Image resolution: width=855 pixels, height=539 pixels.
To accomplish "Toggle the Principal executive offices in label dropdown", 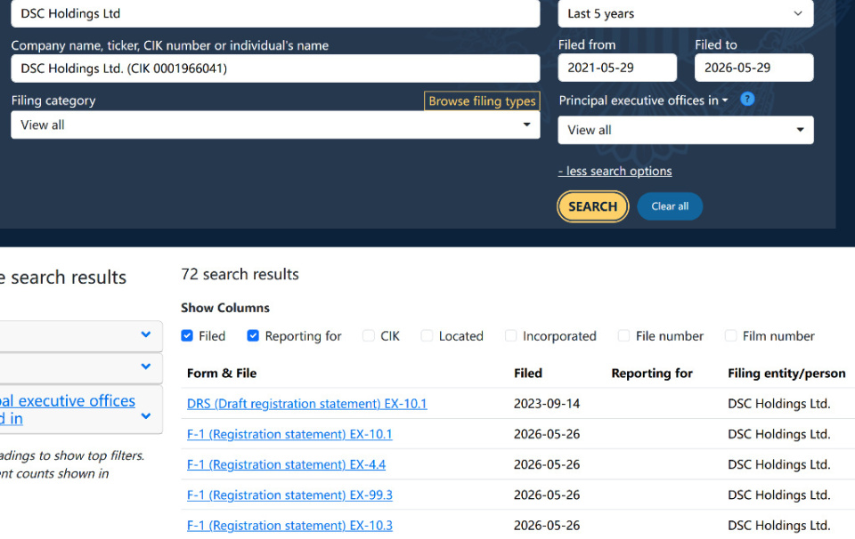I will [643, 101].
